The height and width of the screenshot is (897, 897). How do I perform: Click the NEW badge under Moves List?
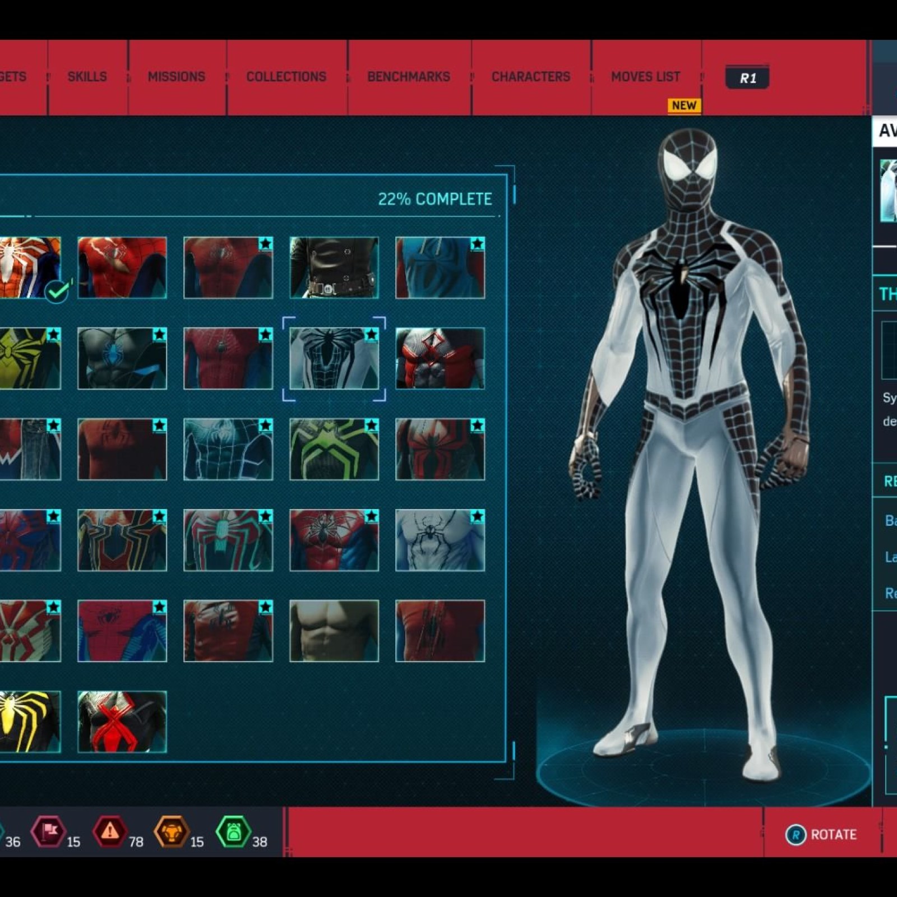click(x=685, y=105)
